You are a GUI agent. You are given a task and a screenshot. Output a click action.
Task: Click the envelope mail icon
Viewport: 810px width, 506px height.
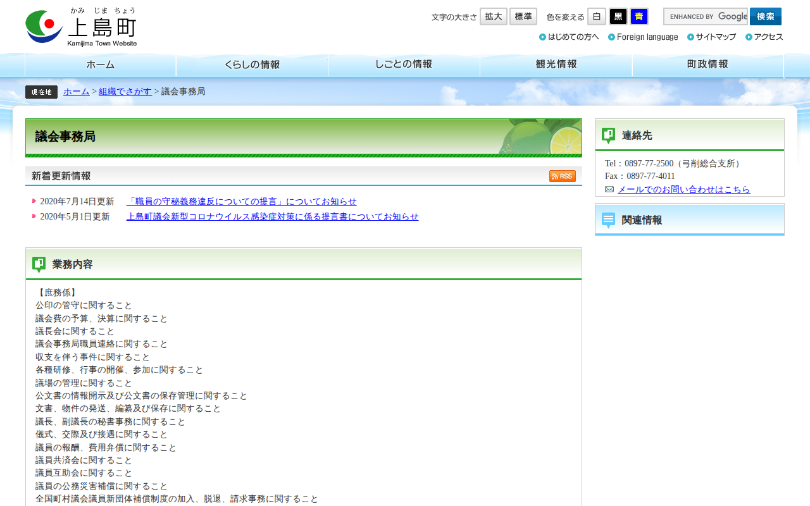tap(609, 189)
